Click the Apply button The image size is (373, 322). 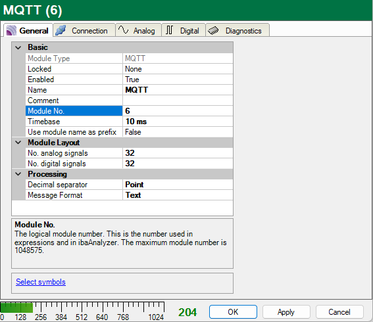[286, 311]
